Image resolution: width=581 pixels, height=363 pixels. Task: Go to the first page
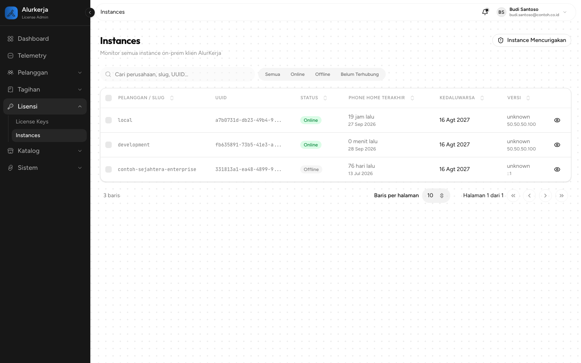pyautogui.click(x=513, y=196)
